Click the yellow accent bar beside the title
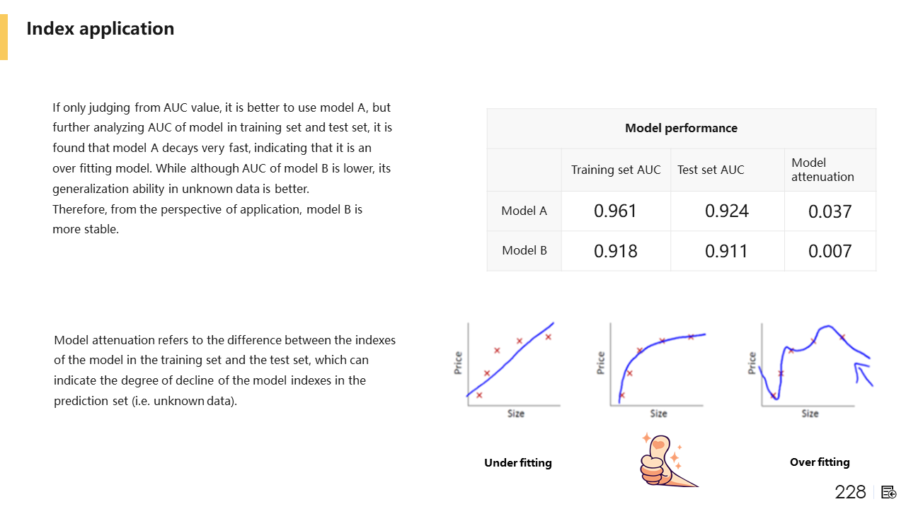This screenshot has width=906, height=509. click(x=4, y=37)
